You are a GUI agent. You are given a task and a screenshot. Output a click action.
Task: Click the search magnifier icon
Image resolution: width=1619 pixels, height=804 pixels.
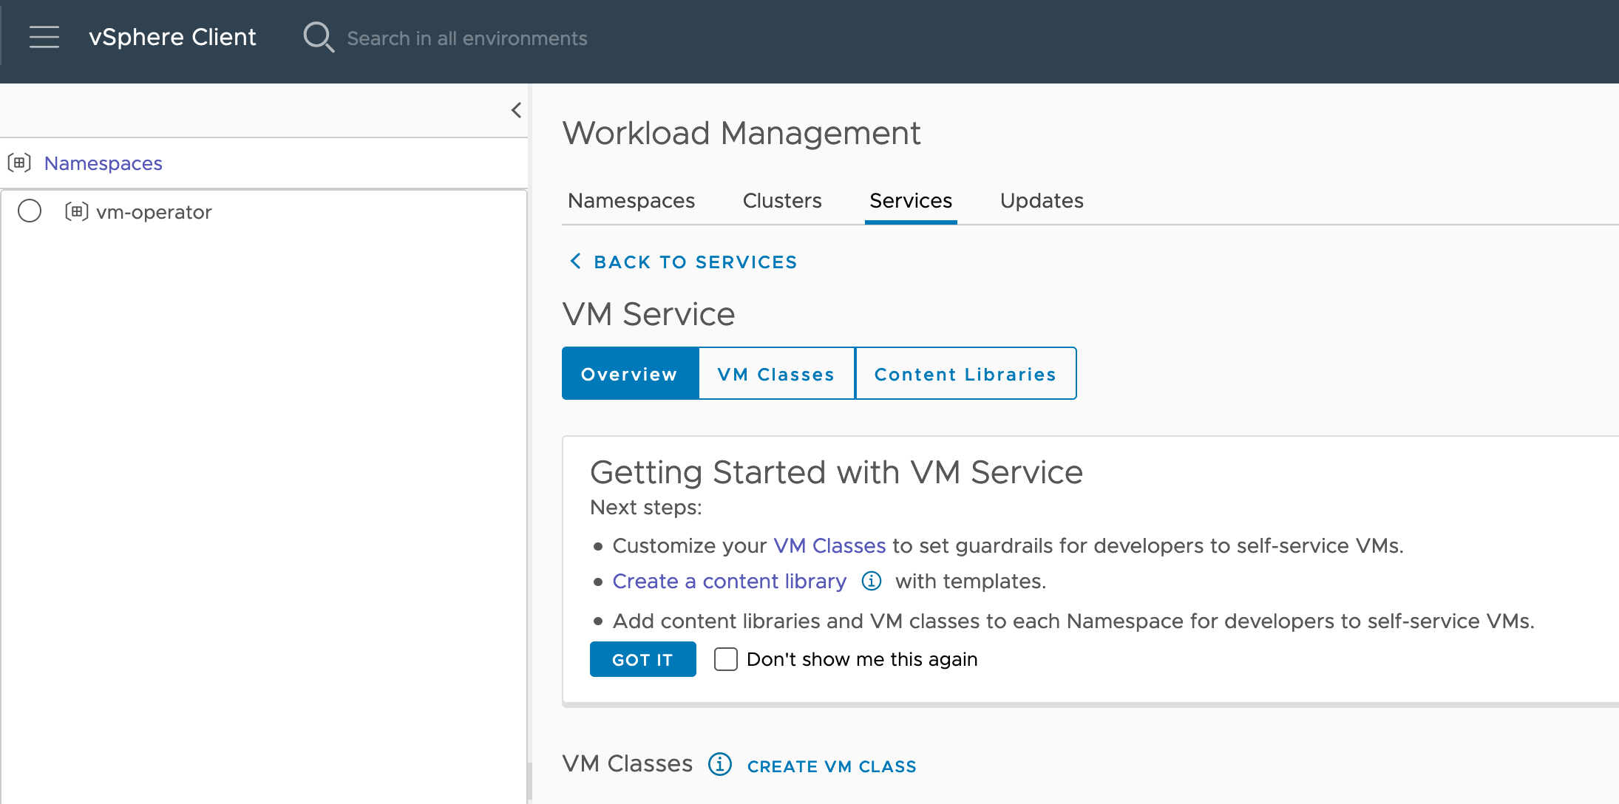point(319,37)
